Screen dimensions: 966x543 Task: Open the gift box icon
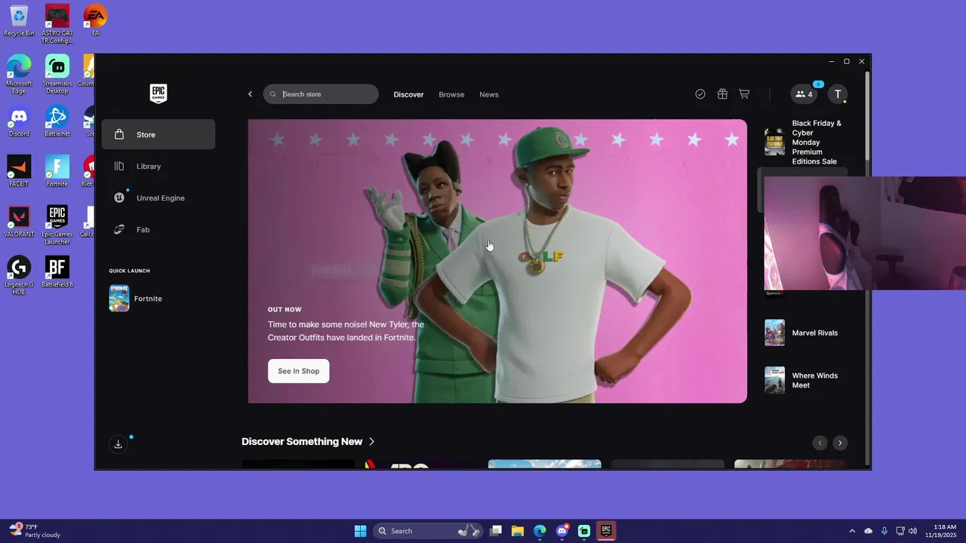tap(722, 94)
